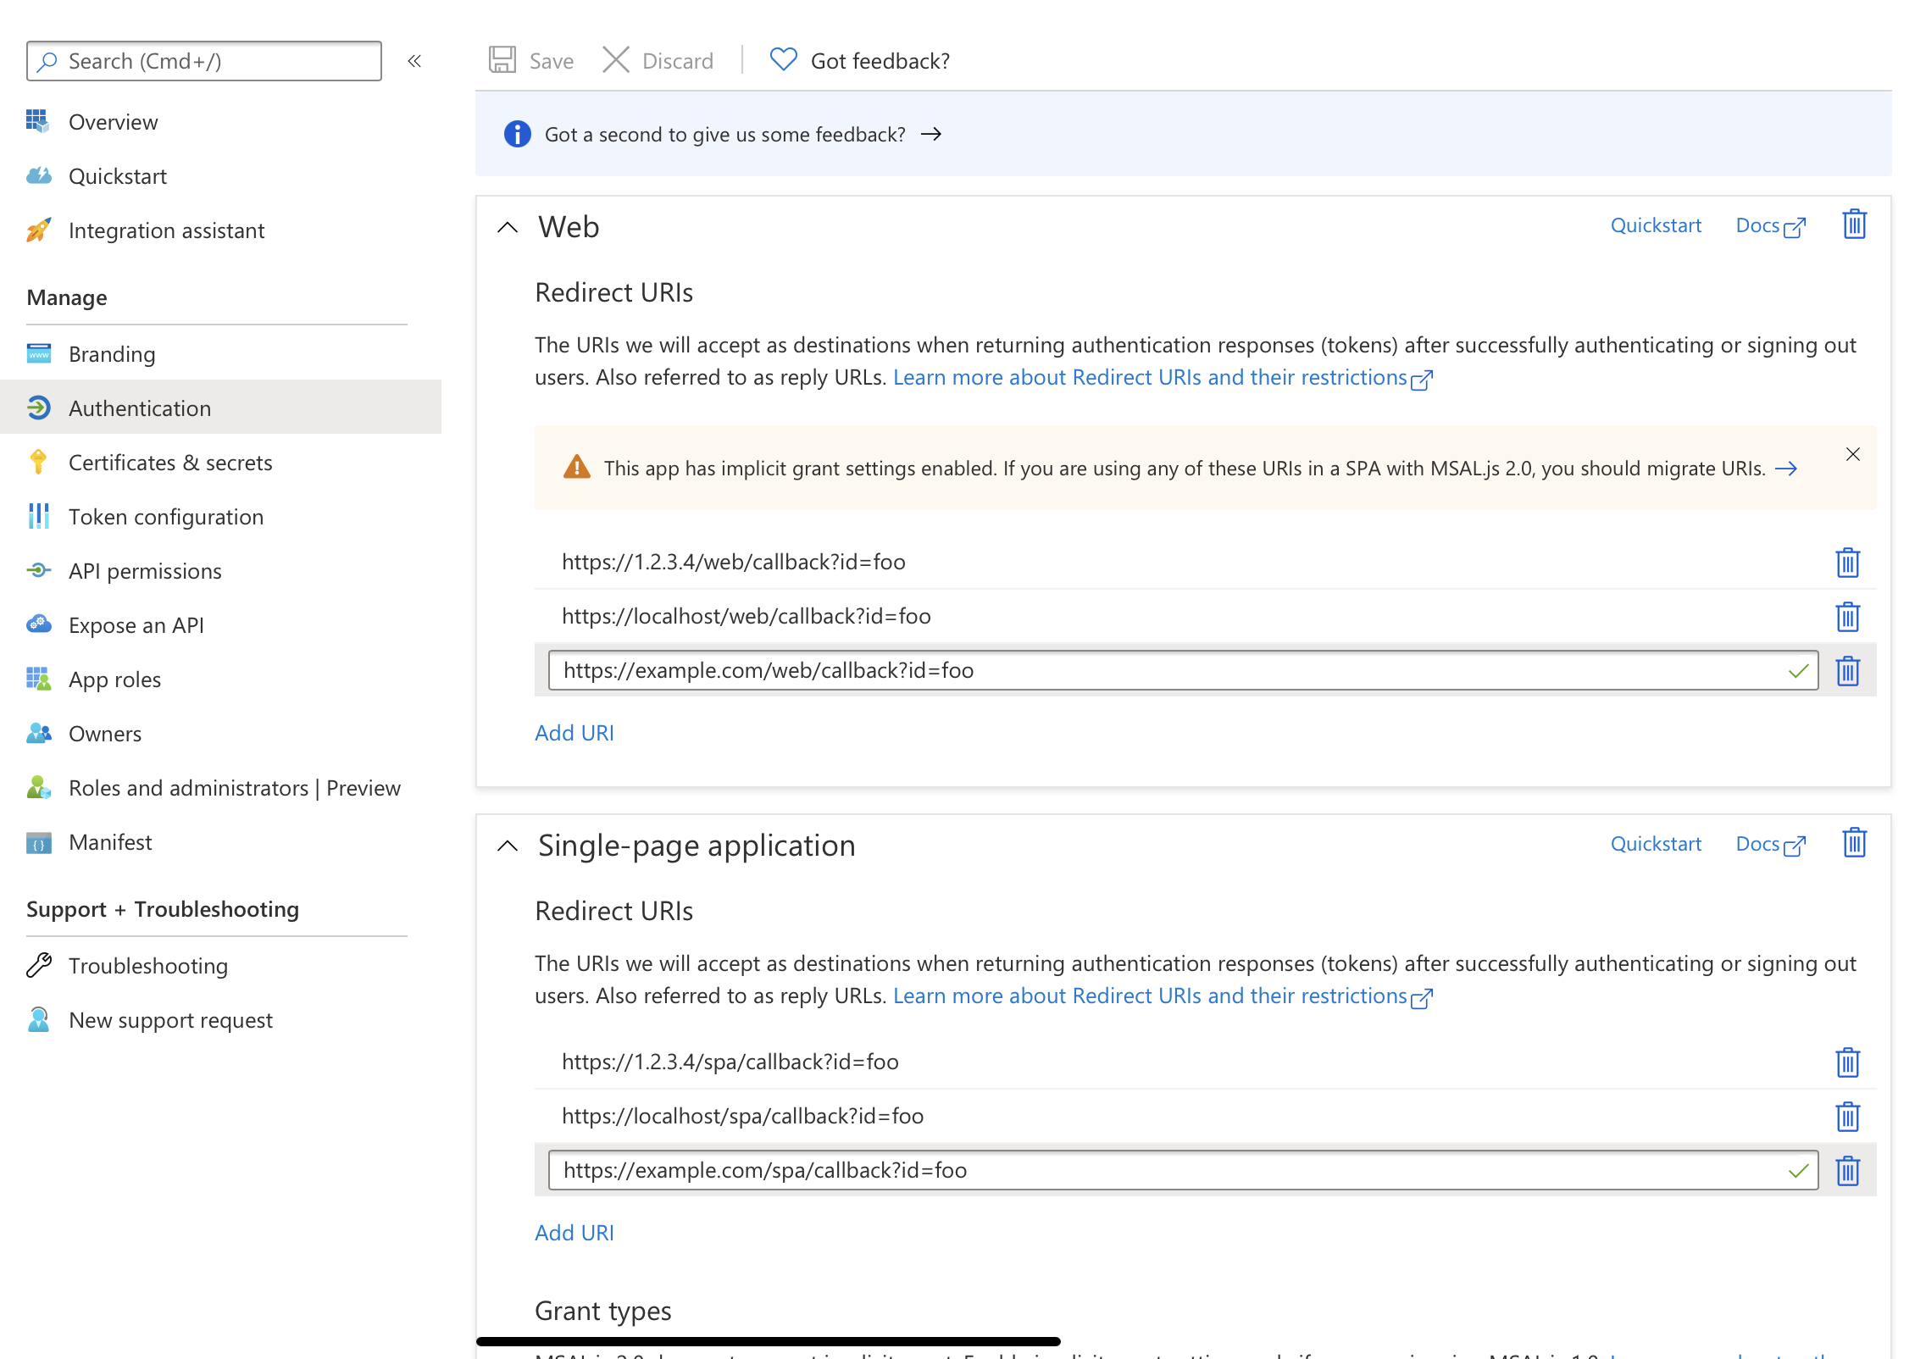Click inside the https://example.com/web/callback input field
This screenshot has height=1359, width=1926.
(1102, 670)
